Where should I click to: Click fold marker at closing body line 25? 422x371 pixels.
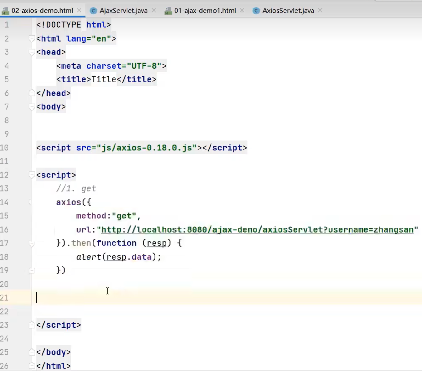31,352
